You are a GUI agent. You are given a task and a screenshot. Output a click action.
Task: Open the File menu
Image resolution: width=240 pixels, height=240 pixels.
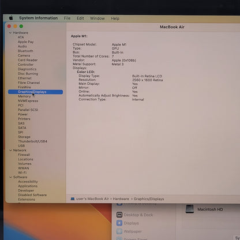[x=67, y=18]
